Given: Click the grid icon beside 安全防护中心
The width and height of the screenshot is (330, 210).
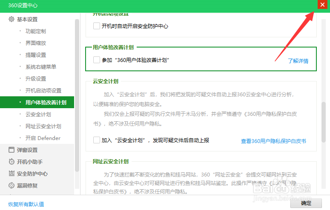Looking at the screenshot, I should click(x=11, y=174).
